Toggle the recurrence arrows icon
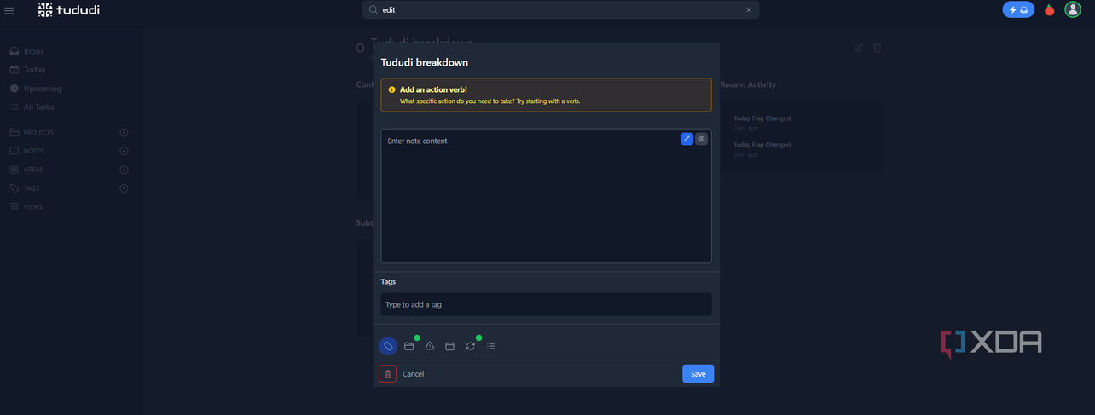The image size is (1095, 415). coord(471,346)
